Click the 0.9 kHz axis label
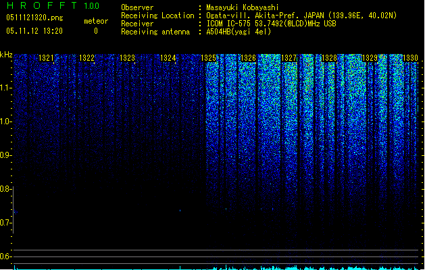The width and height of the screenshot is (425, 270). pos(5,155)
